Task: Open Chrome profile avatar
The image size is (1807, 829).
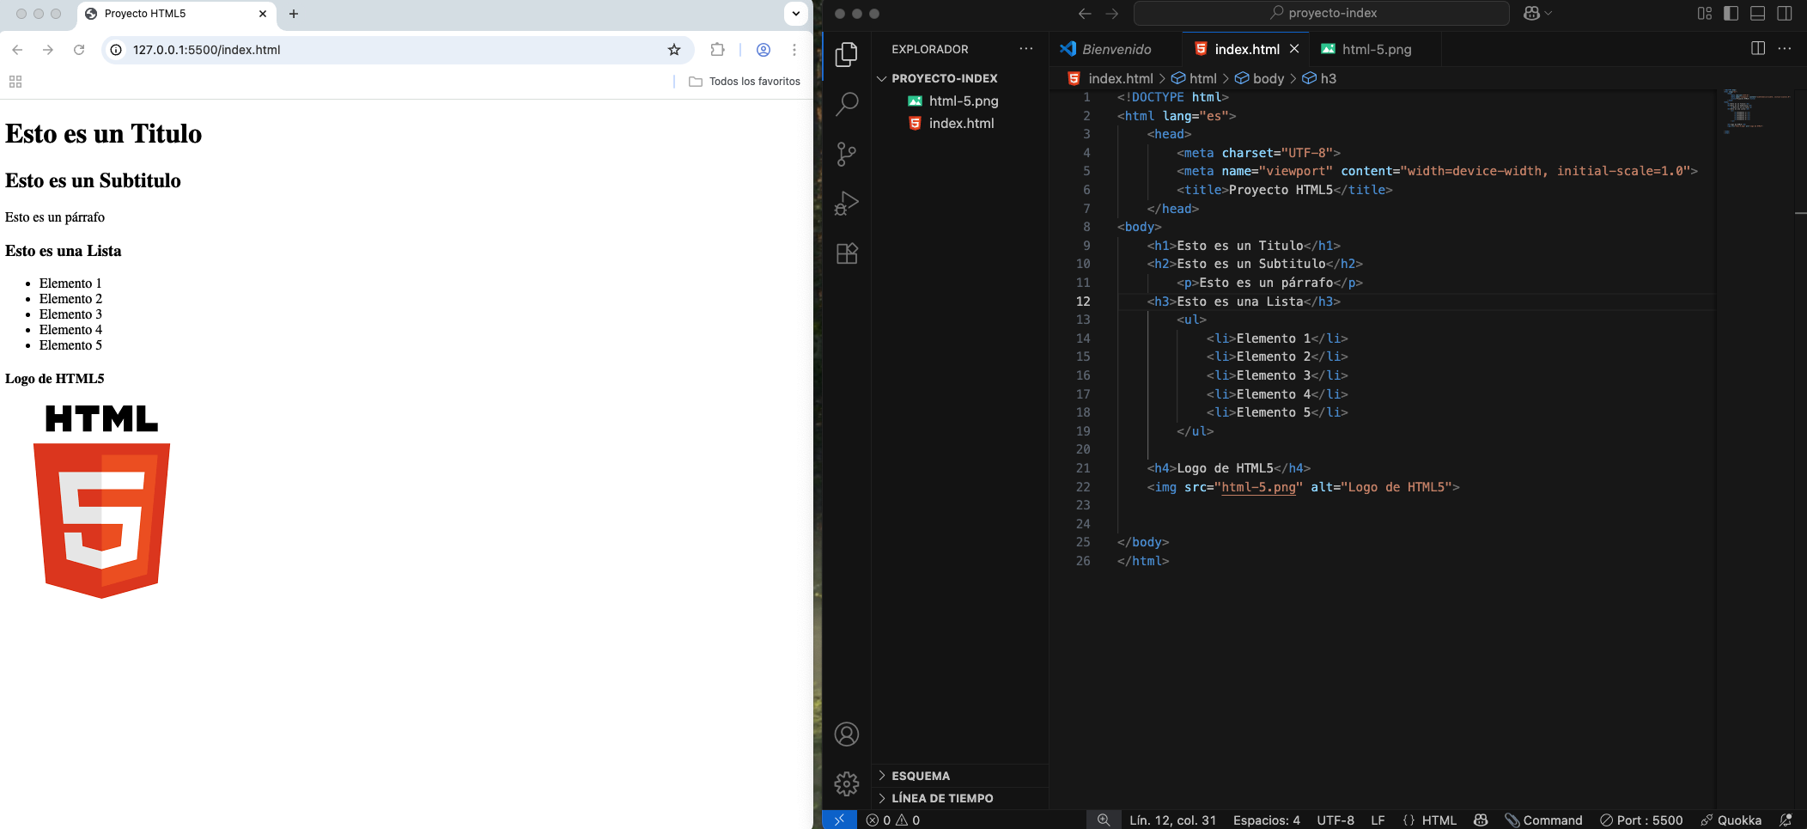Action: (x=764, y=50)
